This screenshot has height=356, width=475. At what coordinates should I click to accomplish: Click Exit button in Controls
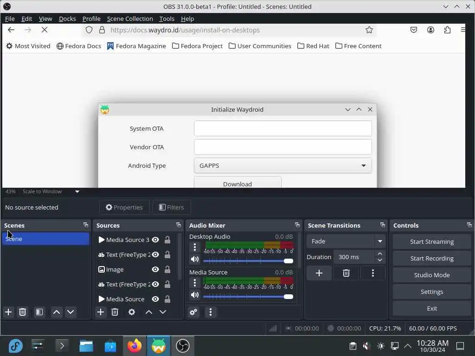pyautogui.click(x=432, y=308)
